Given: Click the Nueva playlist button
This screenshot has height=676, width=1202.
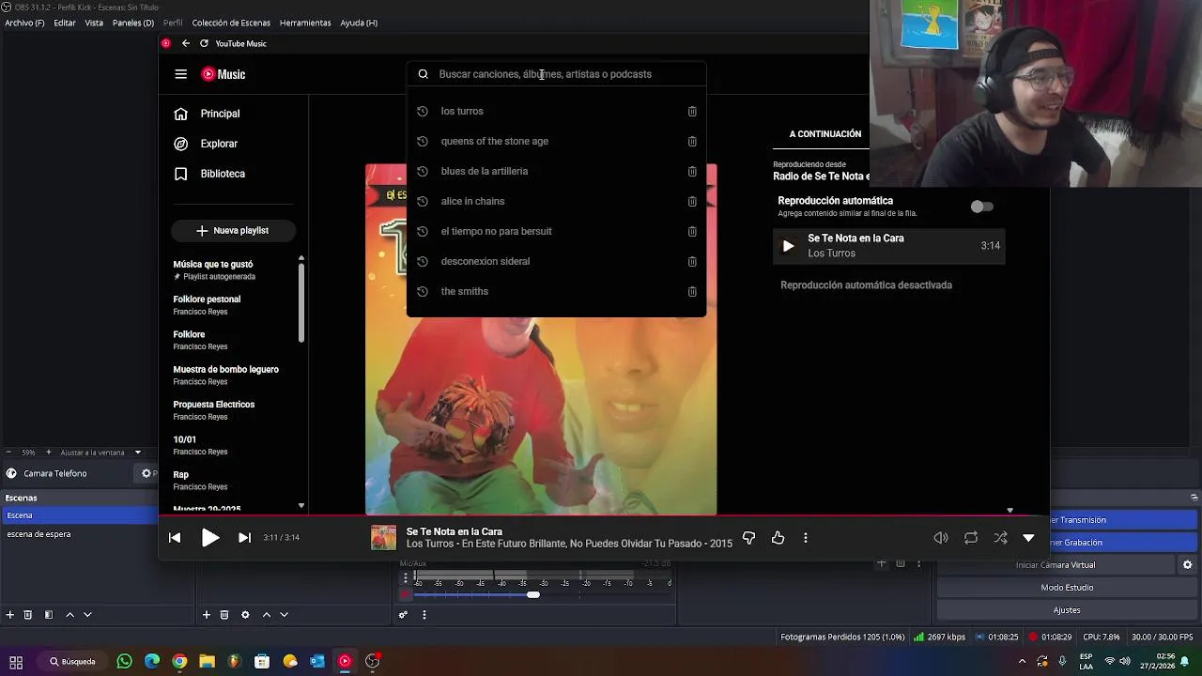Looking at the screenshot, I should (233, 230).
